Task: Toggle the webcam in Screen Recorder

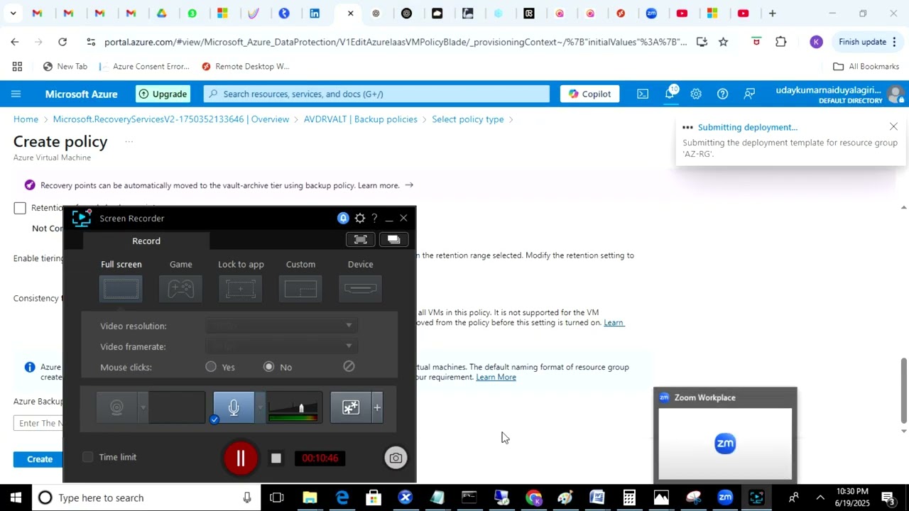Action: 116,407
